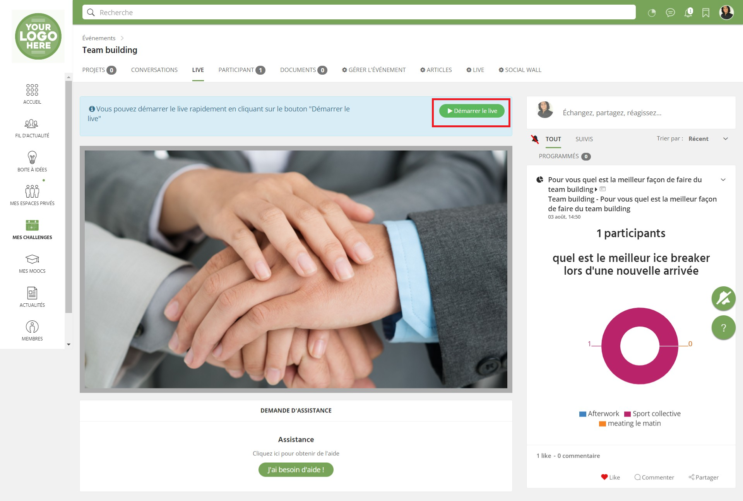Open the bookmarks icon in header
This screenshot has width=743, height=501.
point(706,13)
